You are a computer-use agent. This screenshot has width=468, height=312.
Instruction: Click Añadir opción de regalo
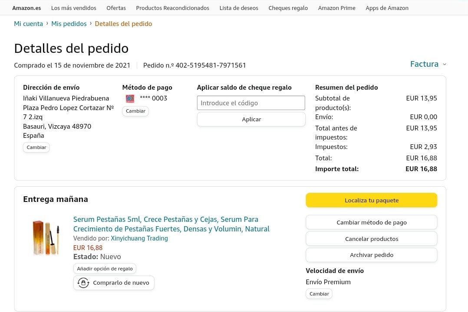[x=105, y=269]
